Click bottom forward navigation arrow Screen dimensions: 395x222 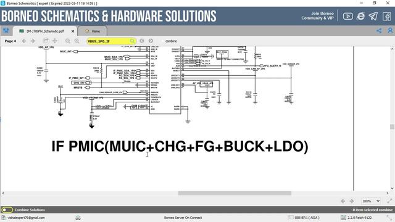coord(352,201)
